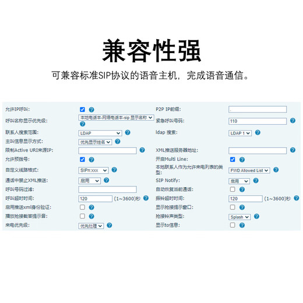Click help icon beside 允许IP呼叫 checkbox
This screenshot has height=303, width=303.
[x=91, y=110]
